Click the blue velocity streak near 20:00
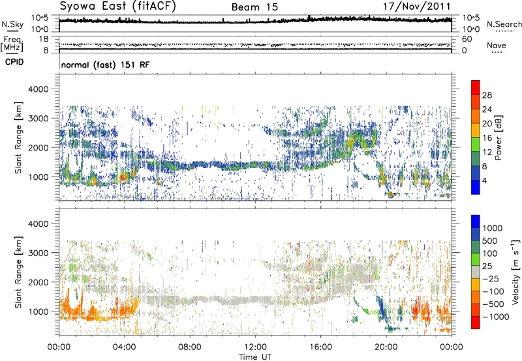Screen dimensions: 522x361 tap(381, 308)
